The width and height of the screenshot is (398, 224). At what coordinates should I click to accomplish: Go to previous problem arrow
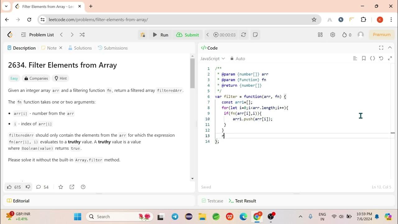pos(61,35)
